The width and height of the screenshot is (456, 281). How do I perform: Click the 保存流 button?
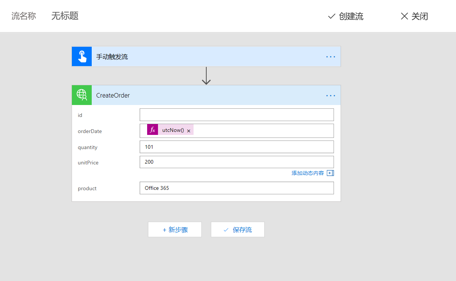[237, 229]
